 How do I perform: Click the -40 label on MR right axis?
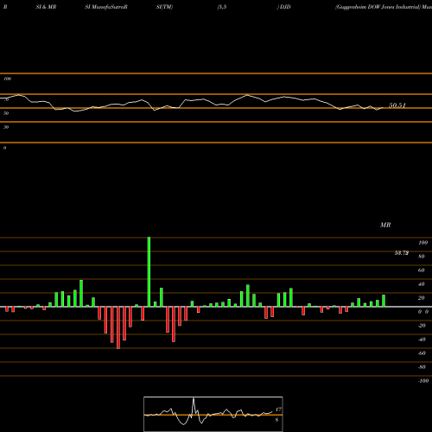422,340
